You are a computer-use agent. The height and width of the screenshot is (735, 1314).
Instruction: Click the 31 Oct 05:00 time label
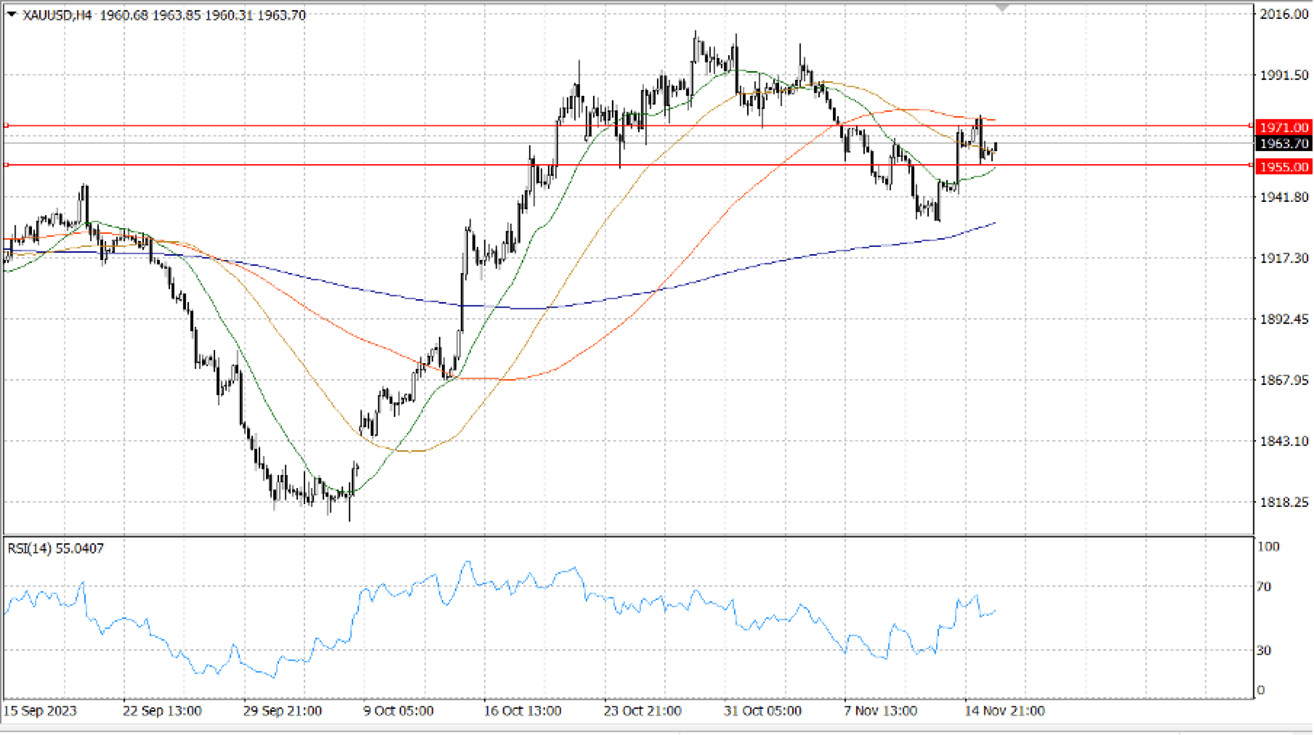[762, 711]
